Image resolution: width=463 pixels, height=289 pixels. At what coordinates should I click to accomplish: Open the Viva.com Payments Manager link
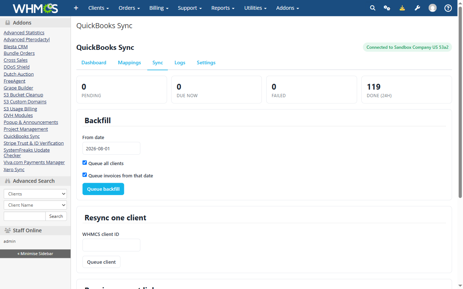[34, 162]
